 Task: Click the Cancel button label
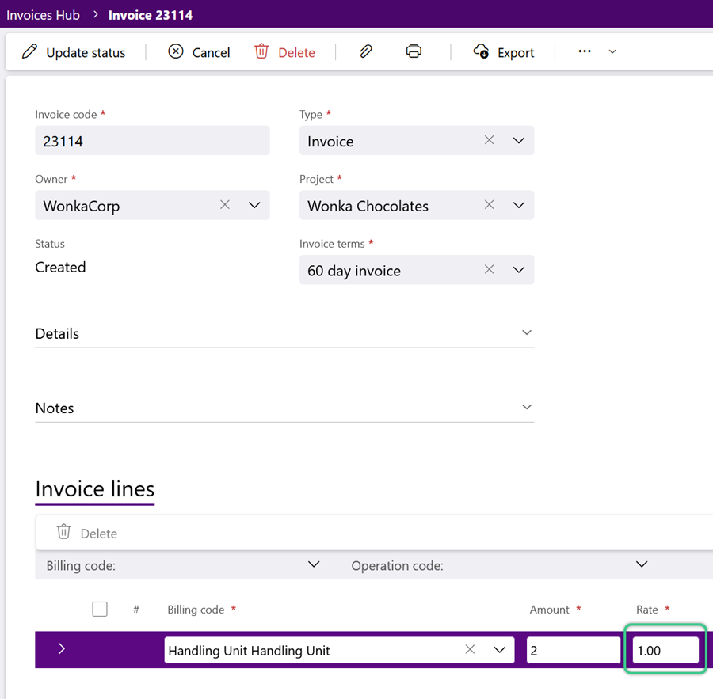pyautogui.click(x=211, y=53)
